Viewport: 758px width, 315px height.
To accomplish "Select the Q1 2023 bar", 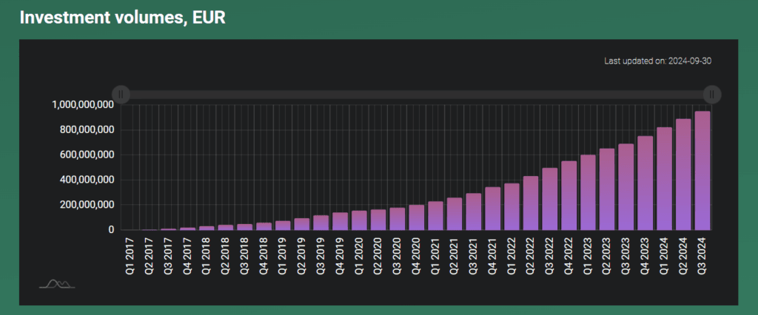I will click(588, 192).
